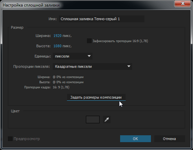Click the arrow beside пиксели units
This screenshot has height=150, width=193.
(x=89, y=56)
